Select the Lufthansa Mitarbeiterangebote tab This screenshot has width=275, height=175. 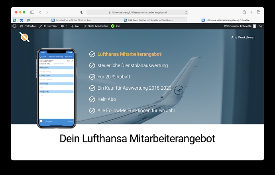(x=225, y=20)
